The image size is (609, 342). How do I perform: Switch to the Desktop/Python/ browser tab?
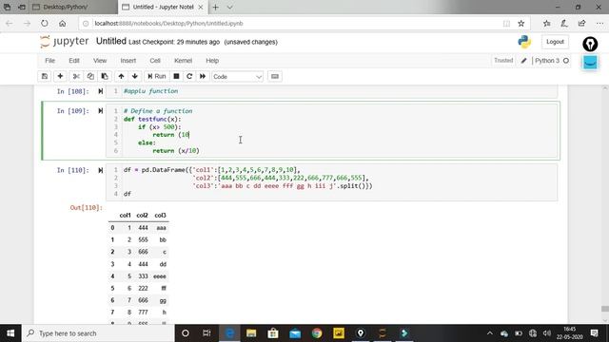(x=74, y=7)
